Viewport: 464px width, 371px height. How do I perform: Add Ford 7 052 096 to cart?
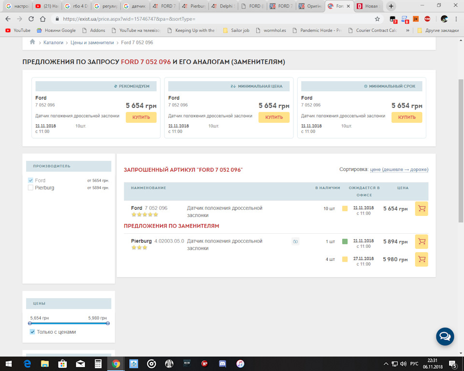[x=421, y=209]
